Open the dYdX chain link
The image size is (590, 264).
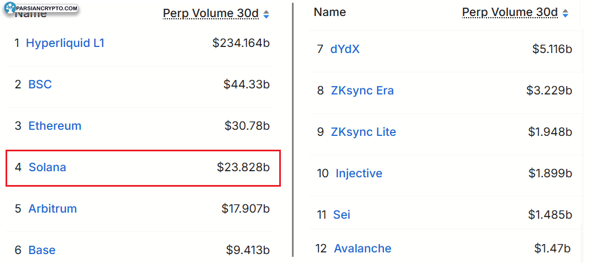click(345, 49)
